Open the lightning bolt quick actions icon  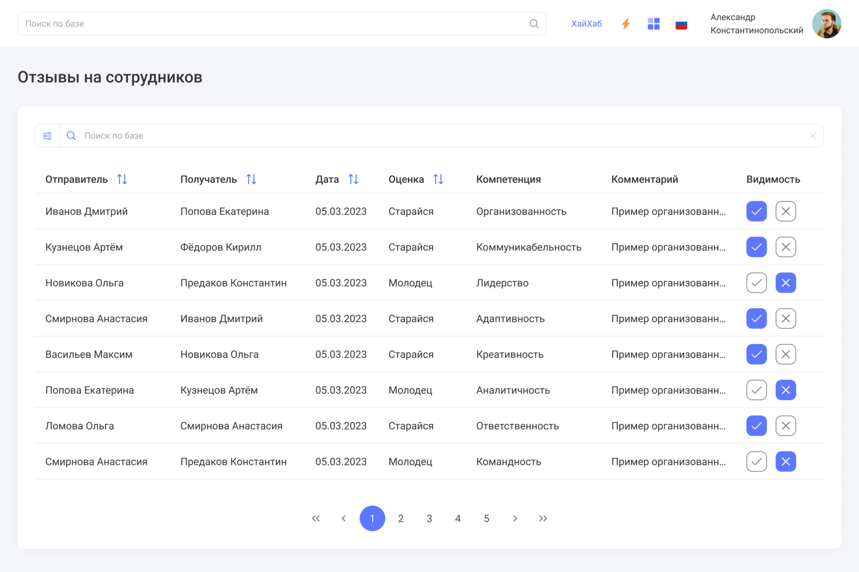(x=626, y=23)
